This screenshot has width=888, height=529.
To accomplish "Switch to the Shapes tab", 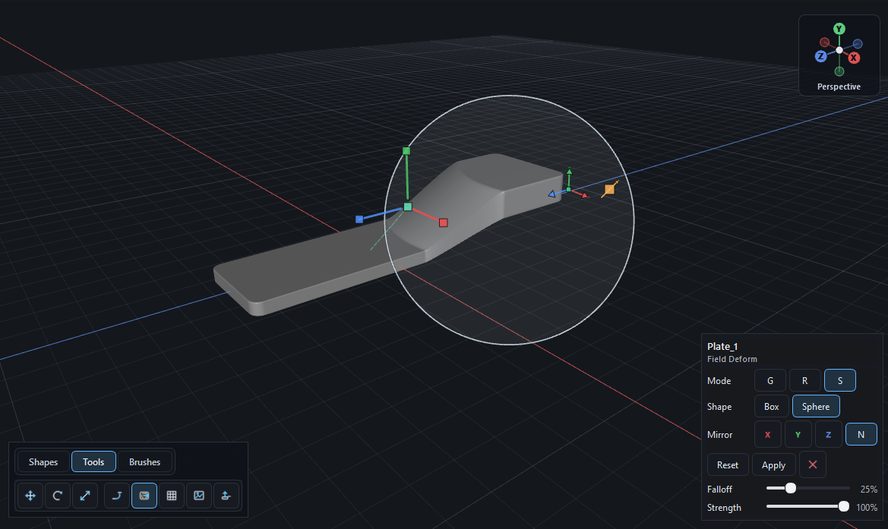I will 43,462.
